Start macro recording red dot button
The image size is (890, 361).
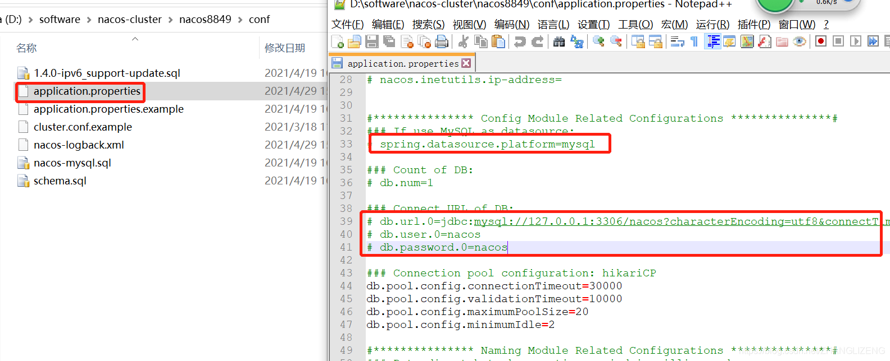click(821, 41)
